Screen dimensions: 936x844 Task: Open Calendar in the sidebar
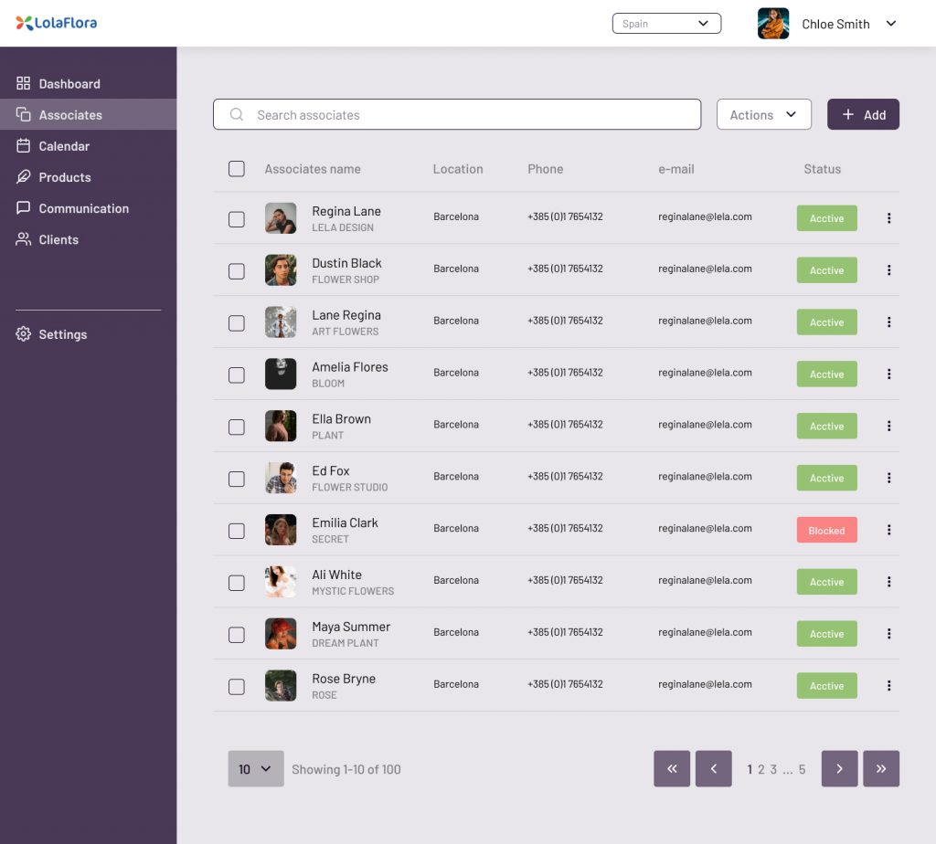point(64,146)
